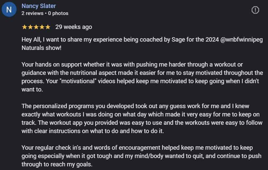Open Nancy Slater's reviewer profile

coord(39,6)
